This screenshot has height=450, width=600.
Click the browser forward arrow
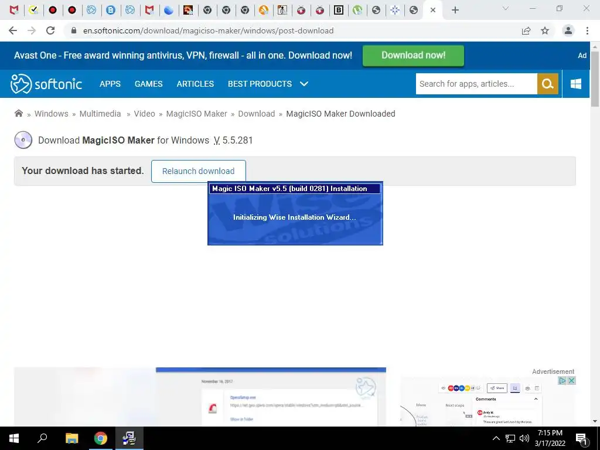pos(32,30)
